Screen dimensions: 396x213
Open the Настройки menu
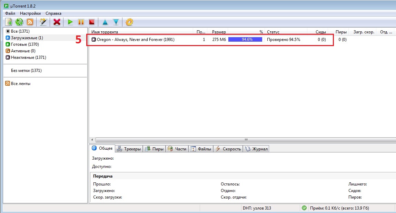coord(30,13)
